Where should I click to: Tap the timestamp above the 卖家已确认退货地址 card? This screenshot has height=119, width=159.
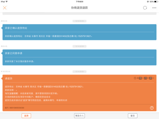point(79,21)
